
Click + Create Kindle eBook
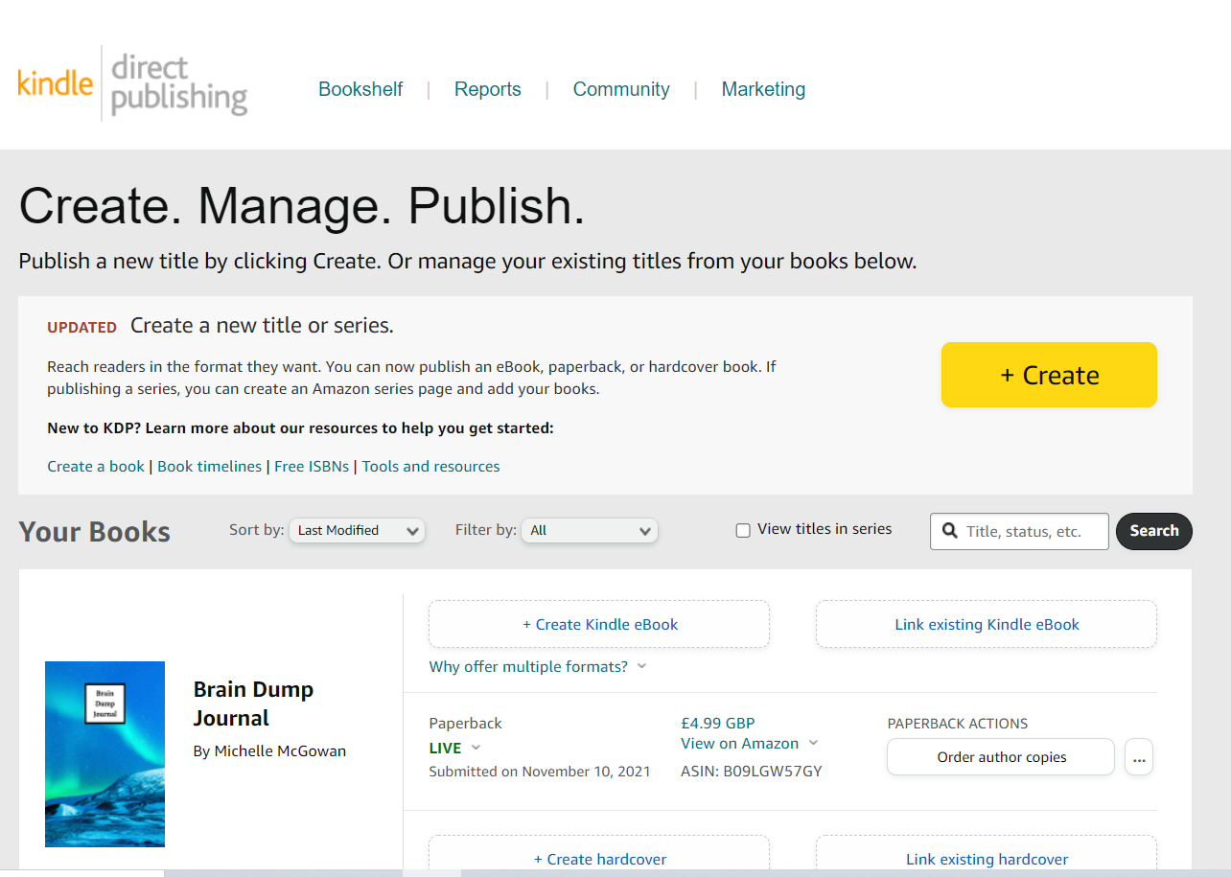pos(599,624)
